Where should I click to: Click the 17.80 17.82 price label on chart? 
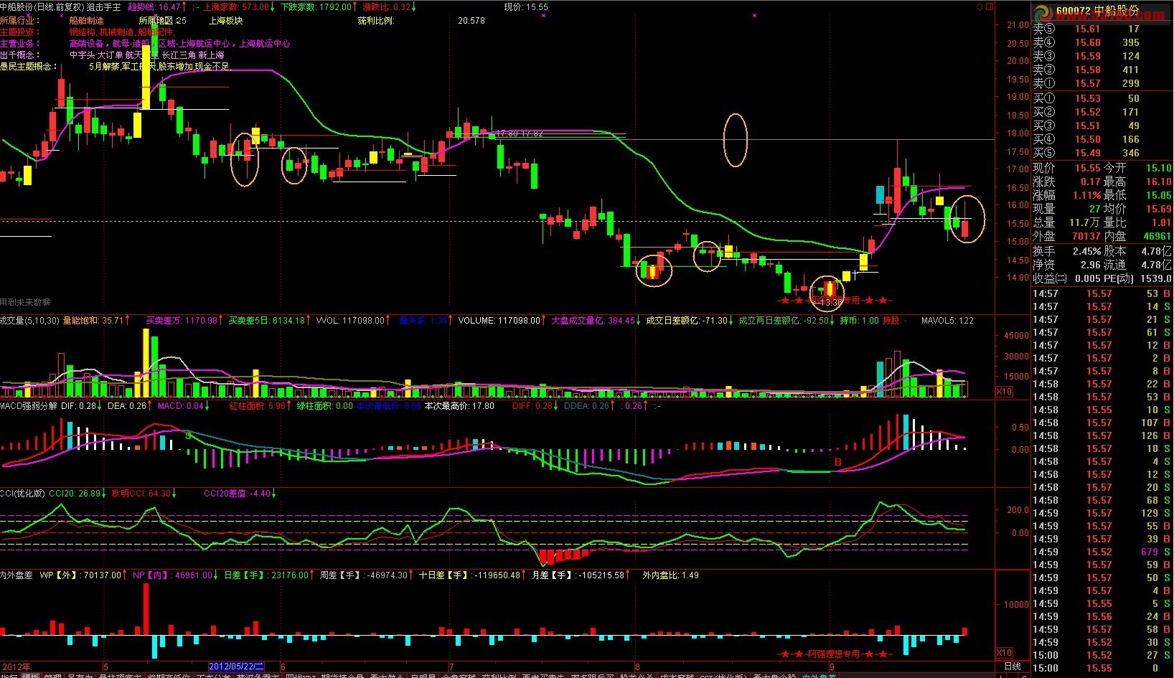[520, 133]
